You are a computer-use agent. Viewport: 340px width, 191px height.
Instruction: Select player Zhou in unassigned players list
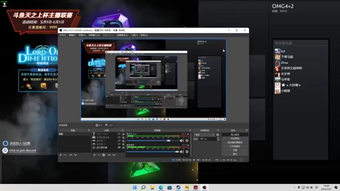point(284,62)
